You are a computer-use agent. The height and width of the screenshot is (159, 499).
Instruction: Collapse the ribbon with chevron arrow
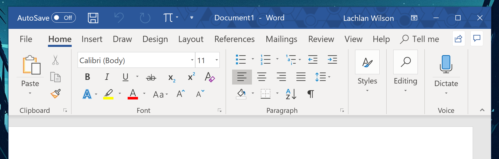482,110
